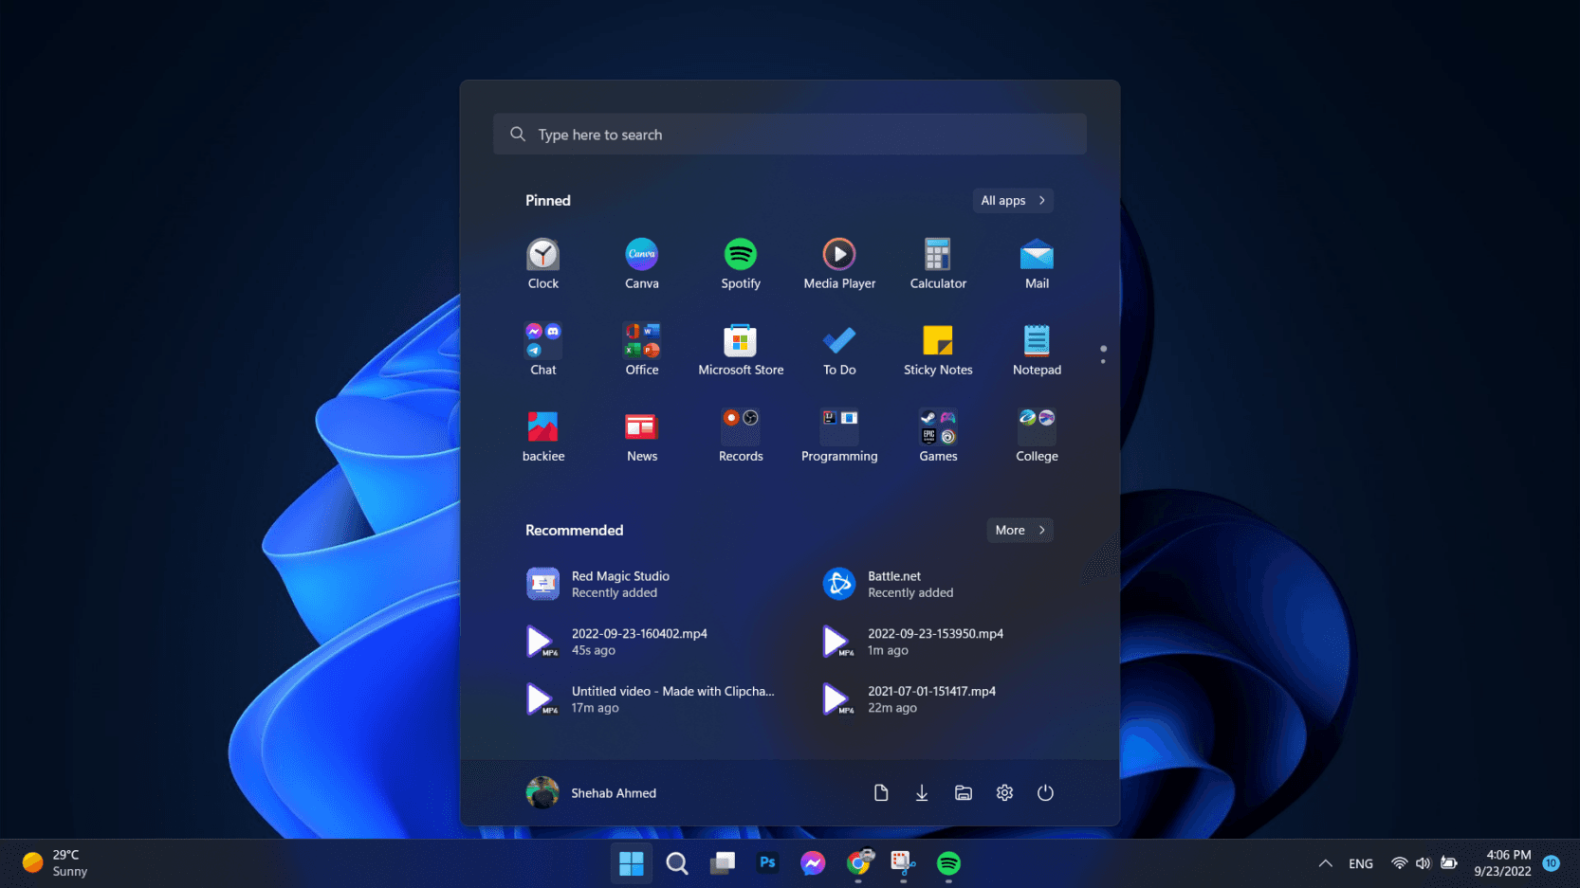Open volume control in system tray

click(1423, 863)
